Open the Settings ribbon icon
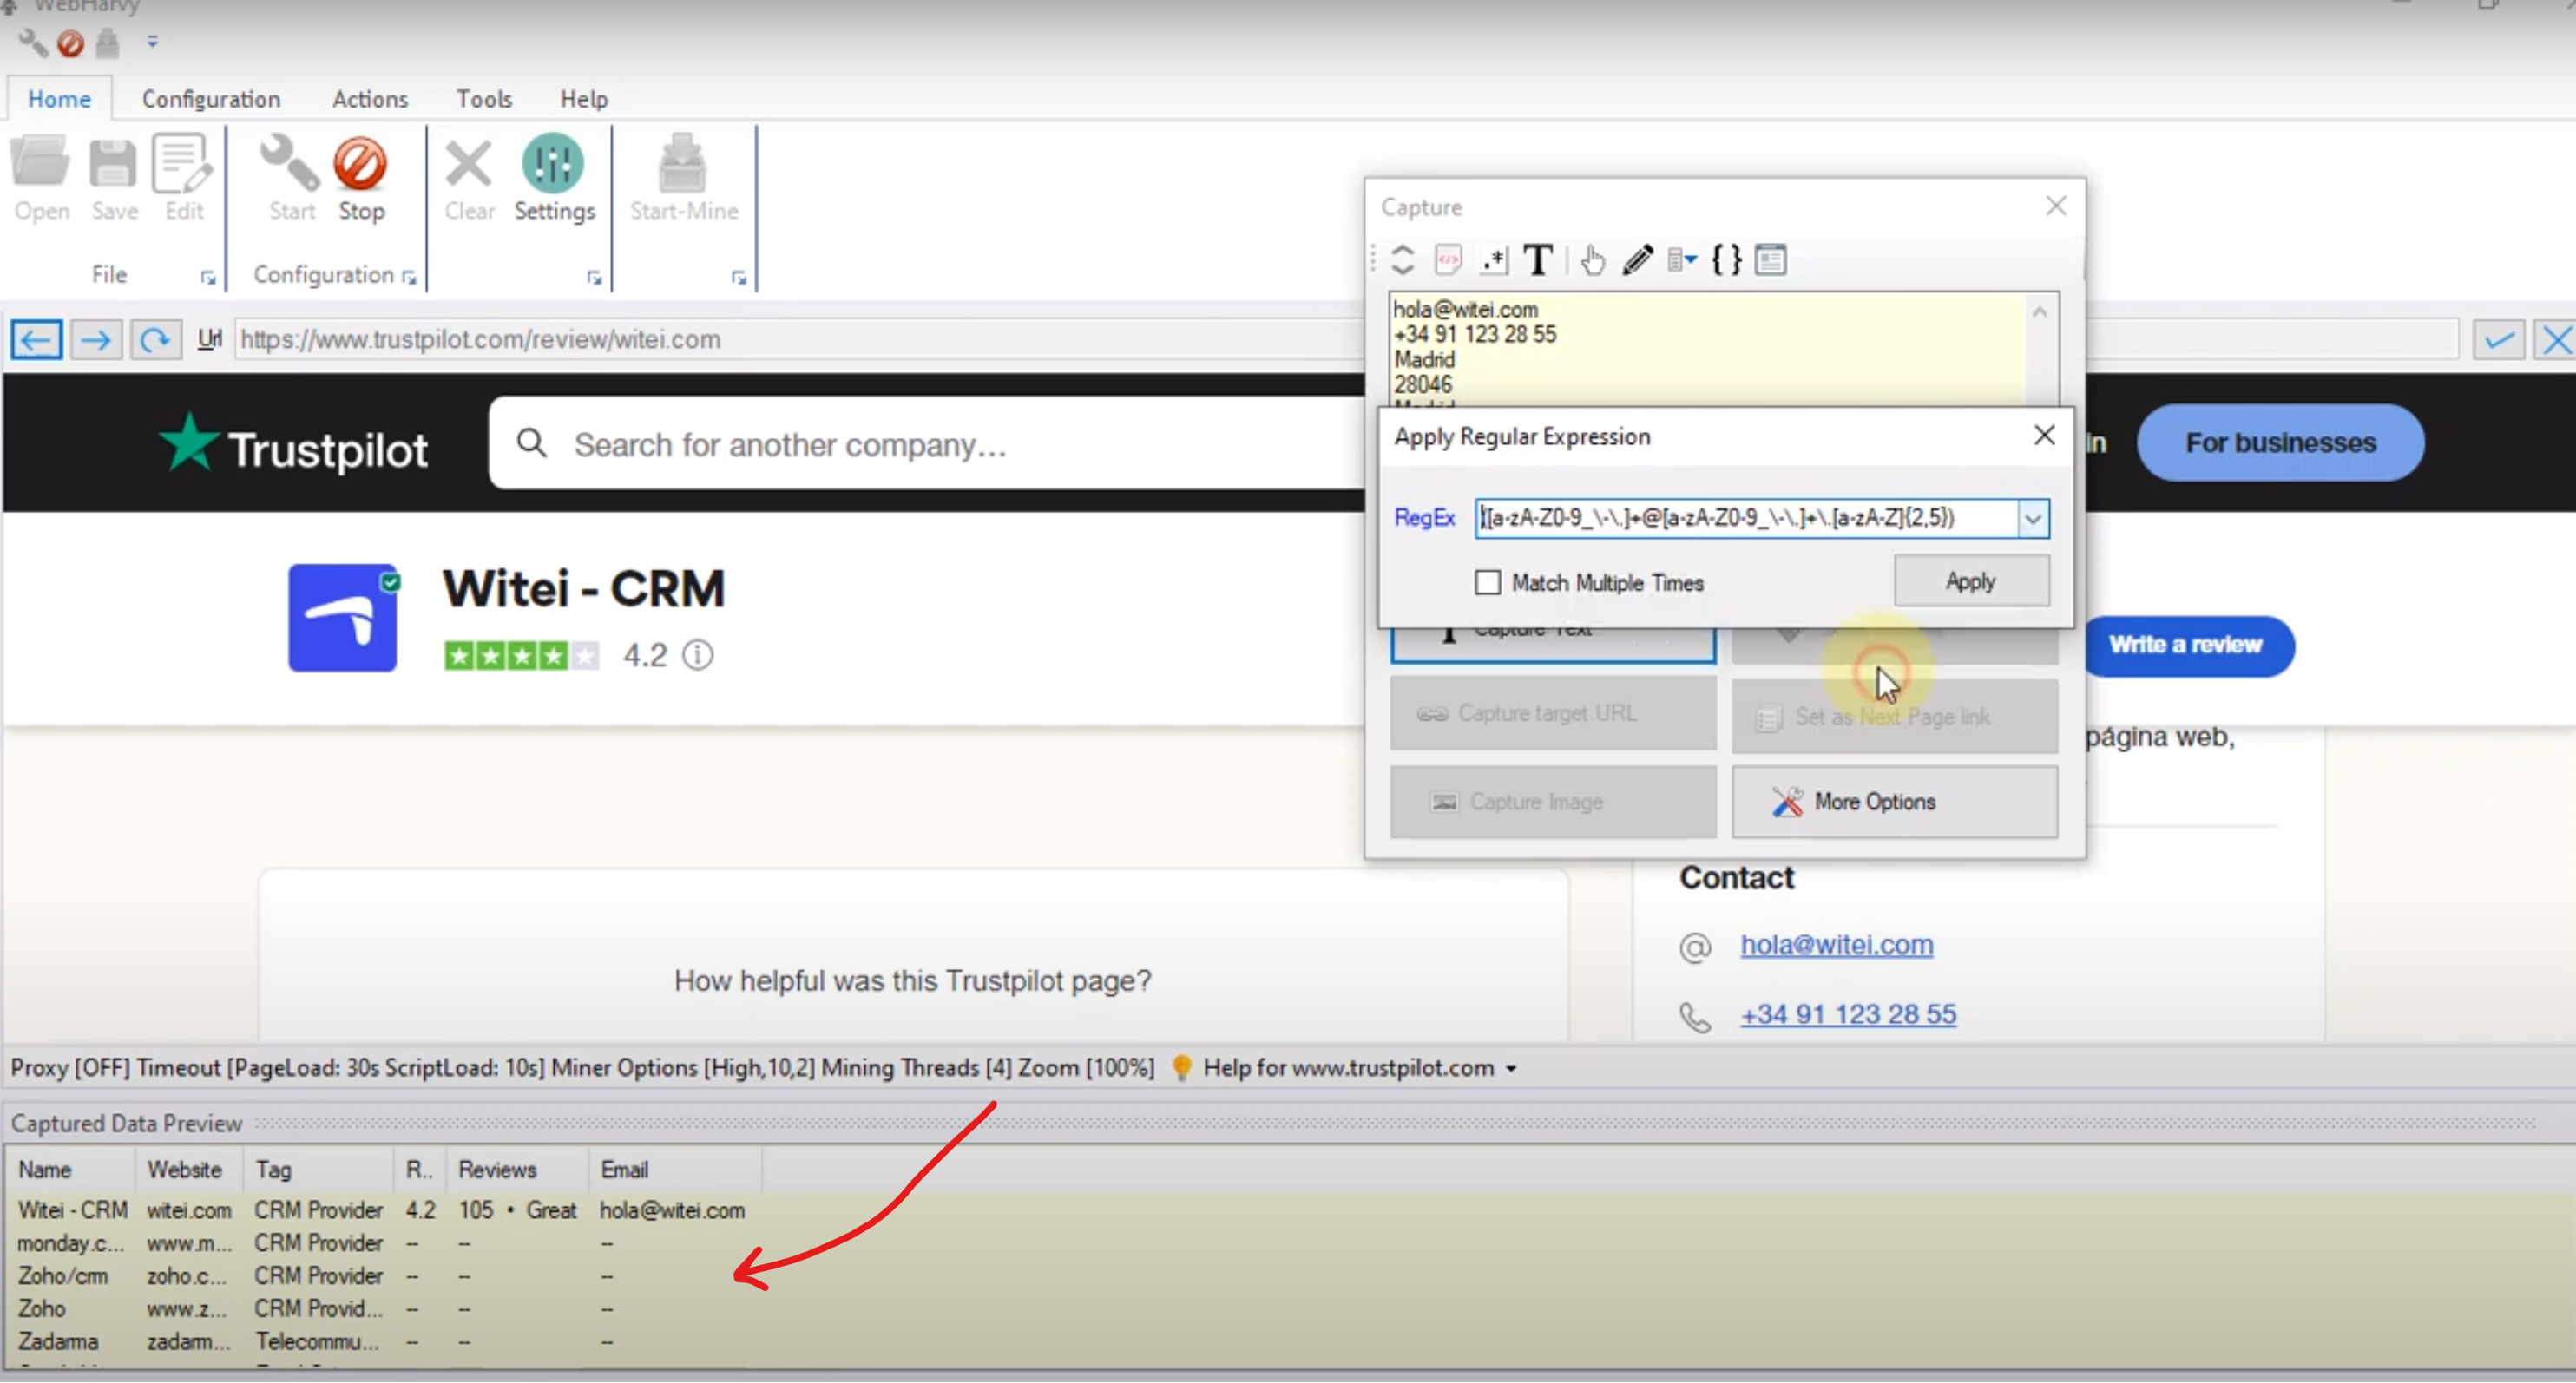This screenshot has width=2576, height=1383. click(x=553, y=165)
